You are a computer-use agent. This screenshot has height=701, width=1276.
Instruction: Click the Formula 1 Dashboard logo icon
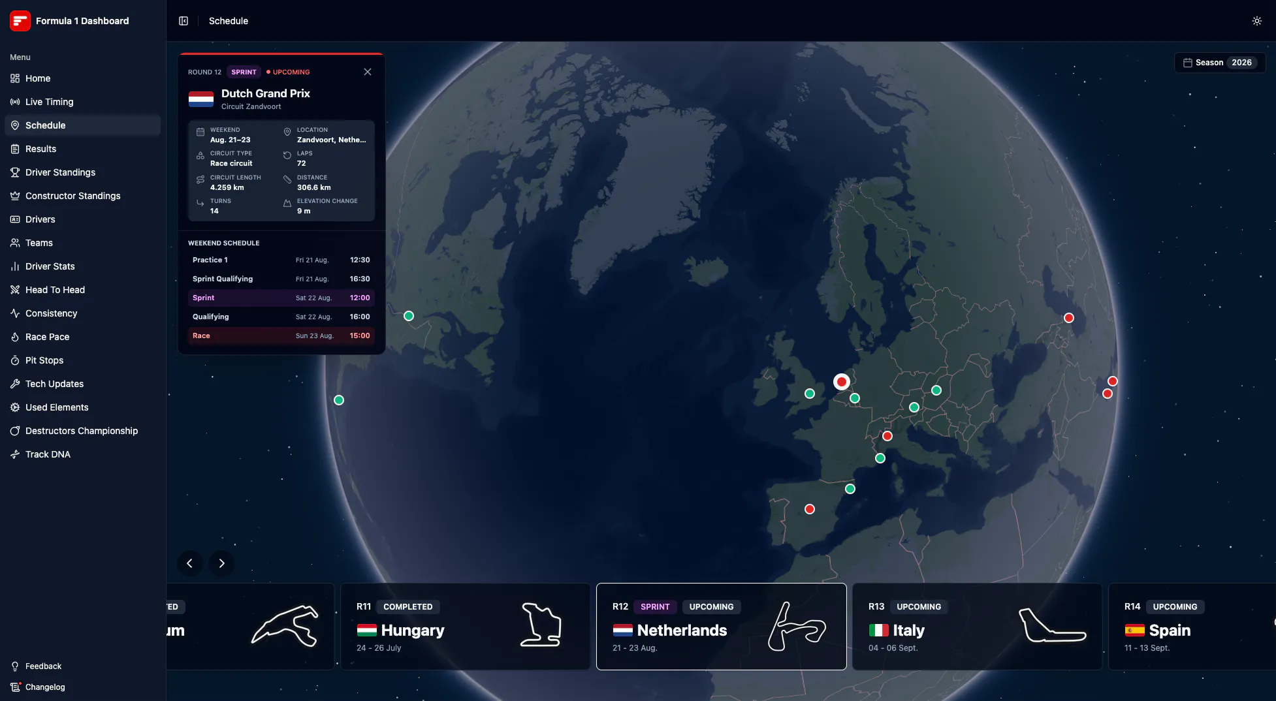[x=20, y=21]
